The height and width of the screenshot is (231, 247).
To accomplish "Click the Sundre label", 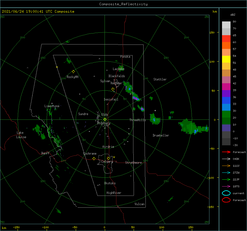I will pyautogui.click(x=83, y=114).
